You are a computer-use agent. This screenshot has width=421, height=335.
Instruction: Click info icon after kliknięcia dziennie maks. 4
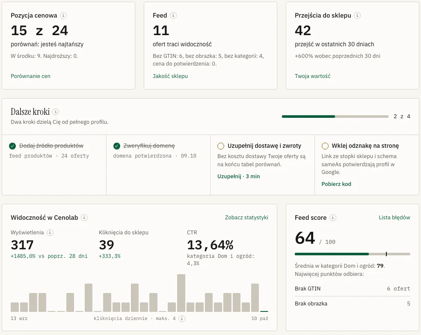click(x=182, y=319)
